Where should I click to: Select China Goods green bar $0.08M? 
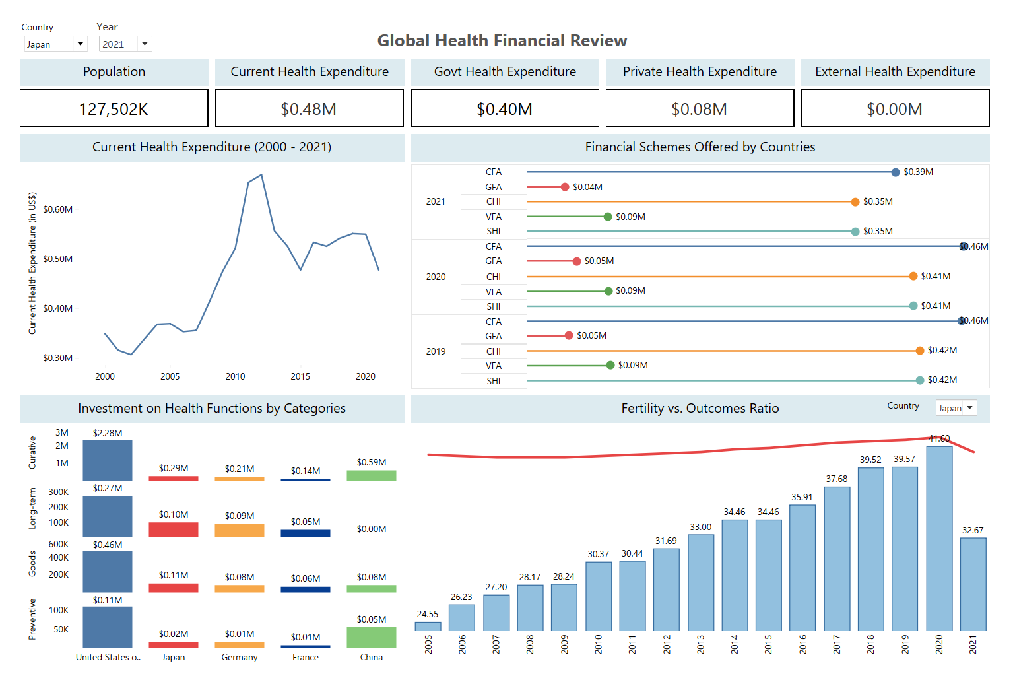point(372,589)
